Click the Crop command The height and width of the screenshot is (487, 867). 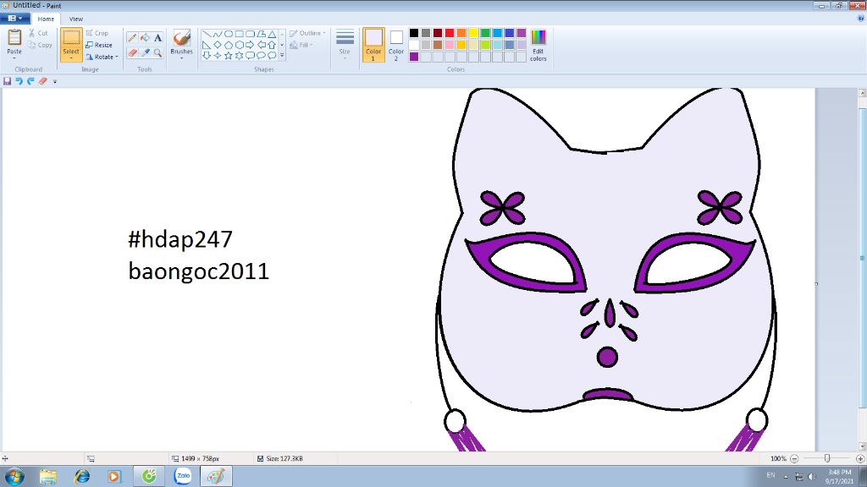pyautogui.click(x=97, y=33)
